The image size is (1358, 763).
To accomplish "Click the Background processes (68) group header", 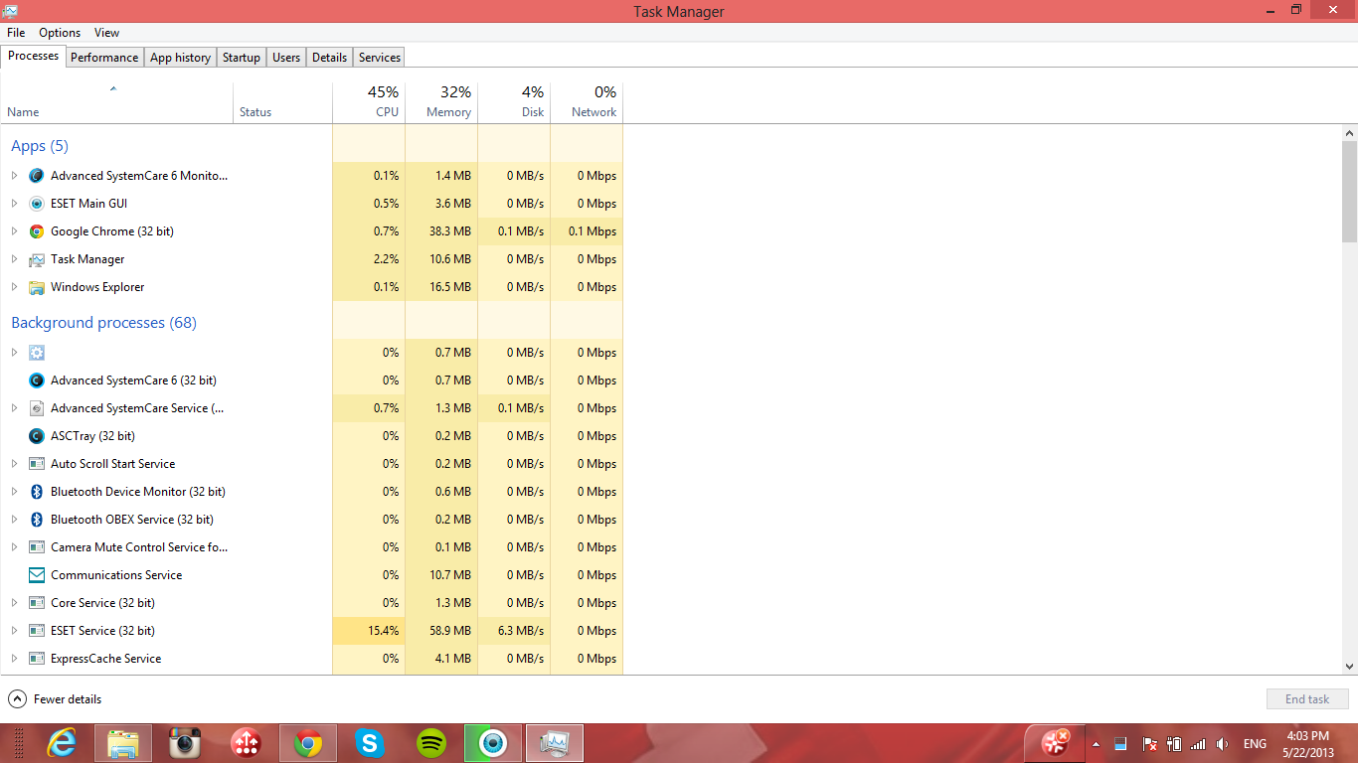I will (x=103, y=323).
